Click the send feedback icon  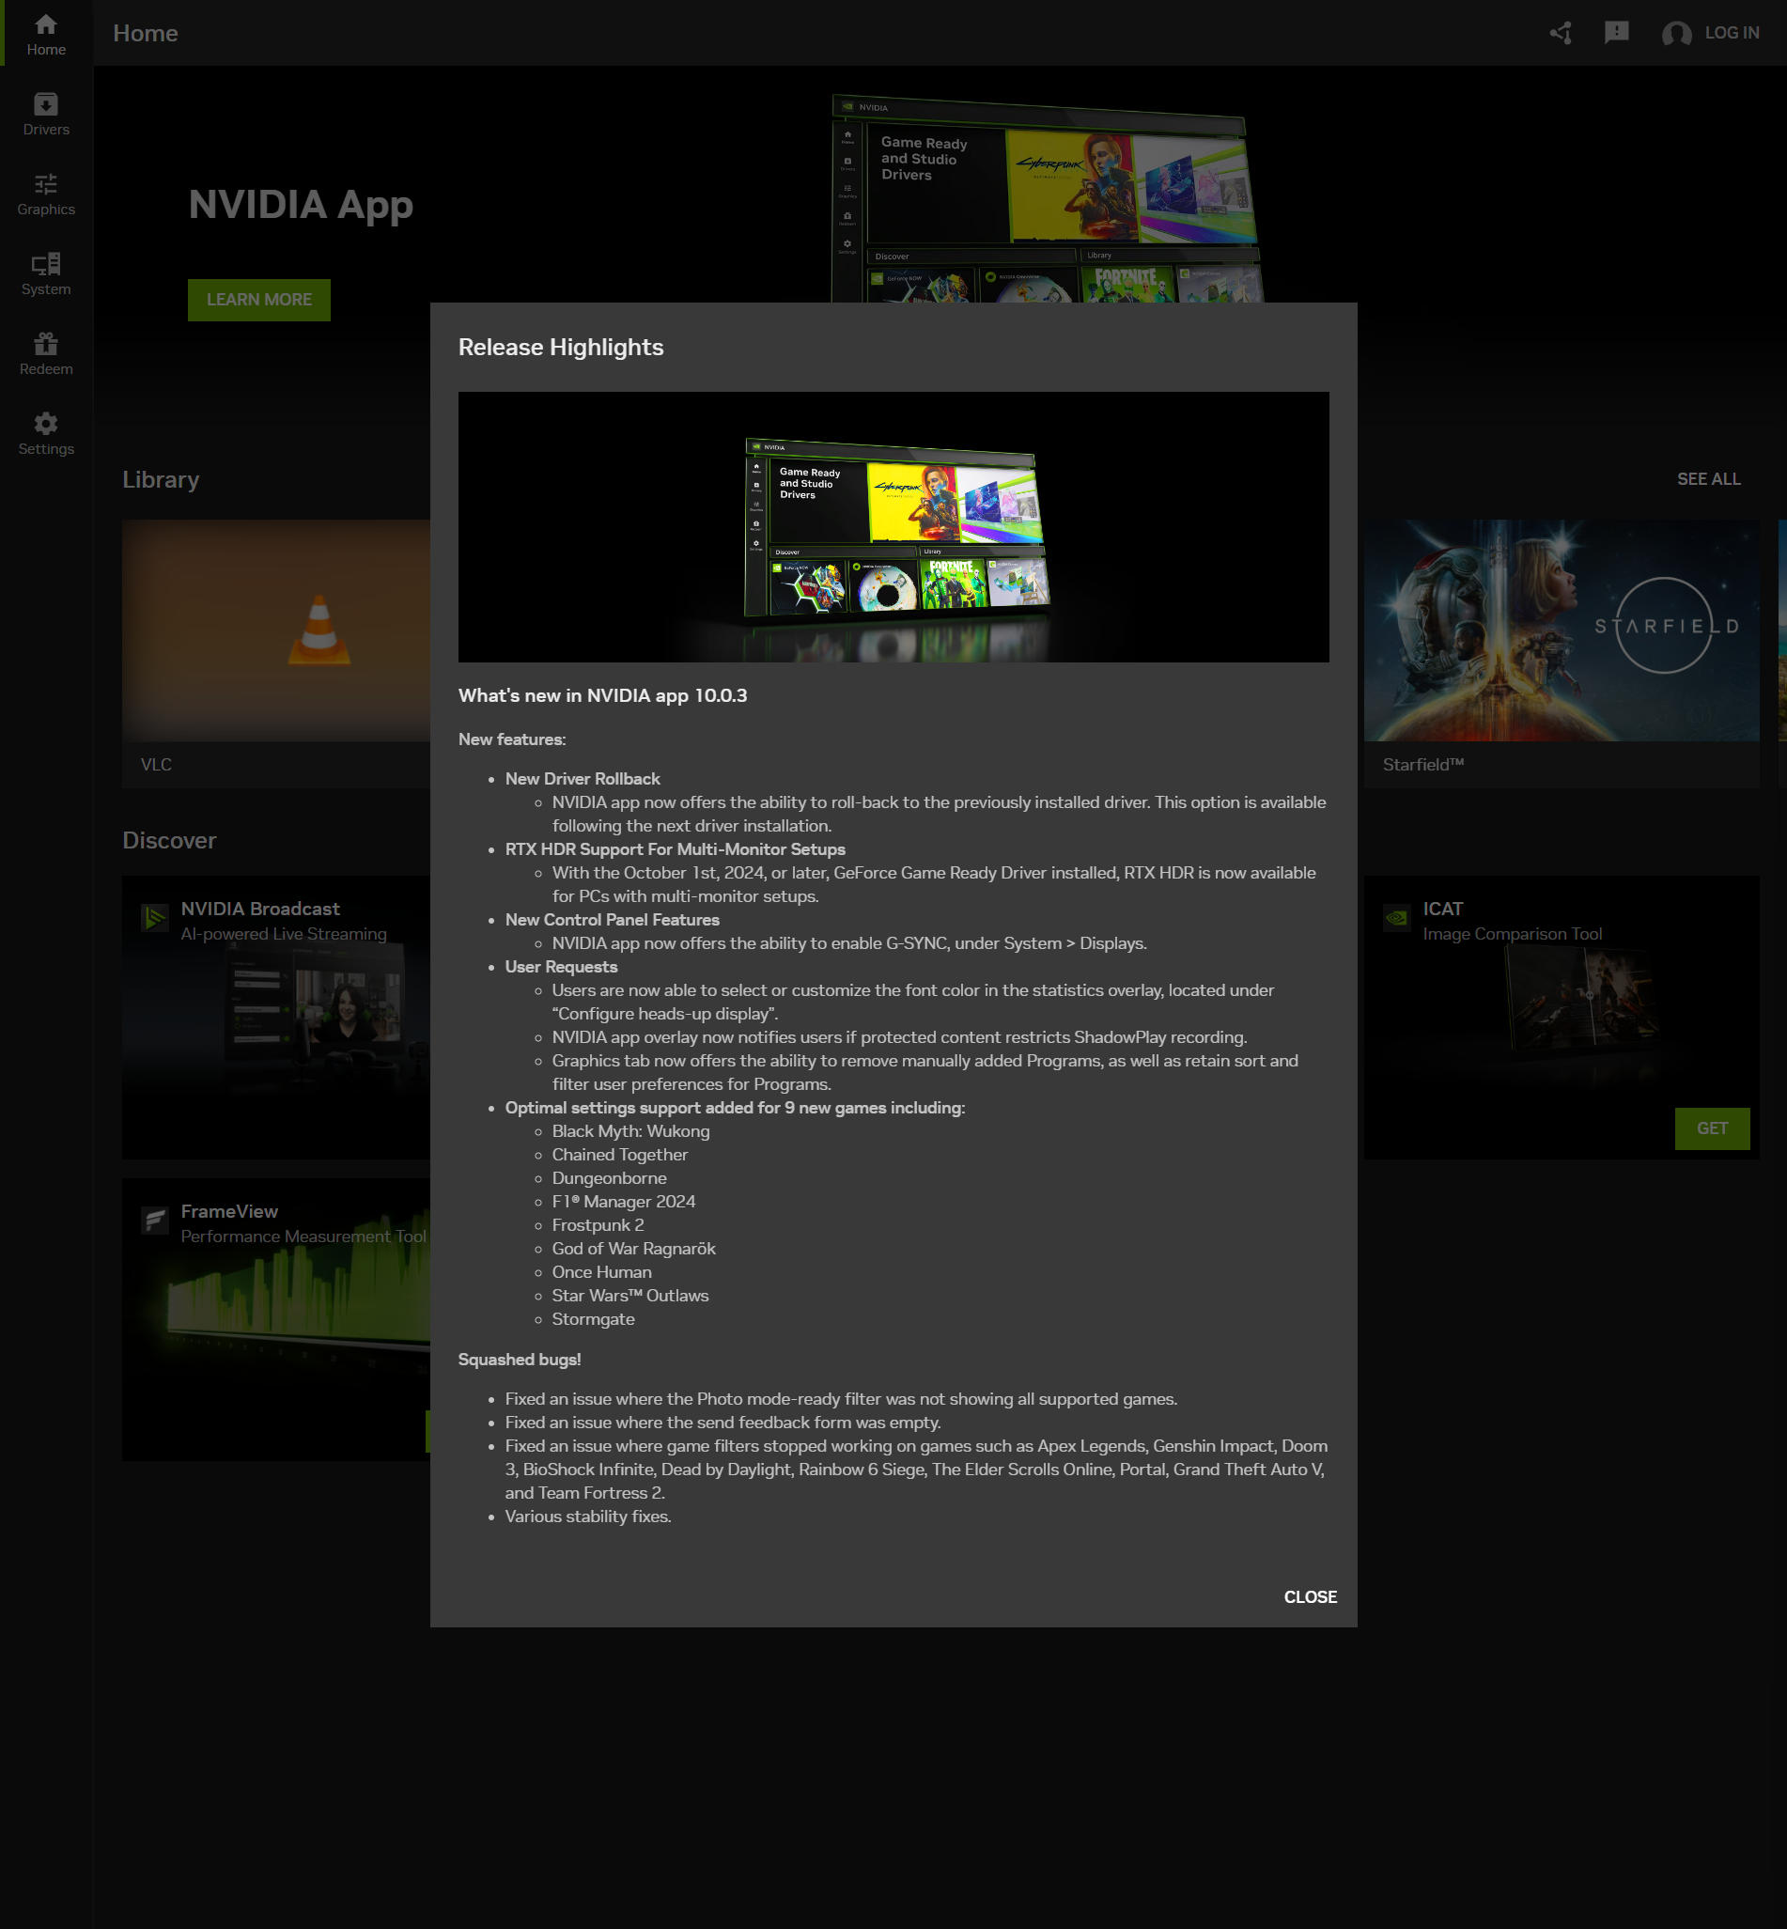[1616, 33]
